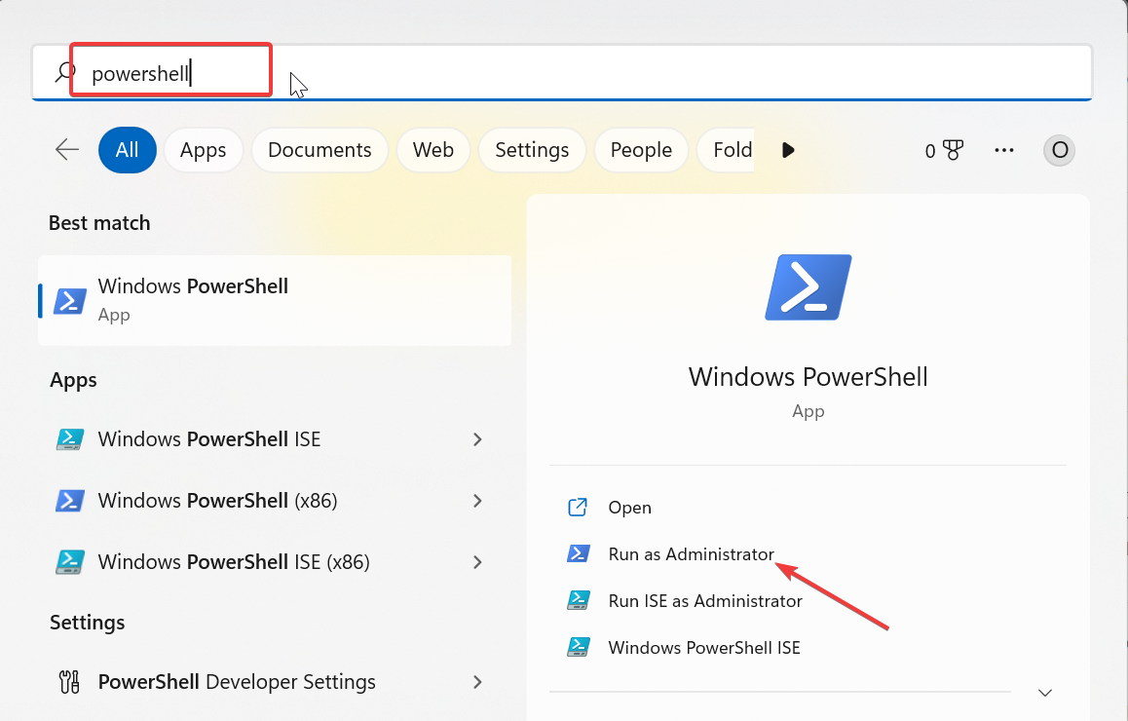Screen dimensions: 1128x721
Task: Open the rewards trophy icon
Action: point(952,150)
